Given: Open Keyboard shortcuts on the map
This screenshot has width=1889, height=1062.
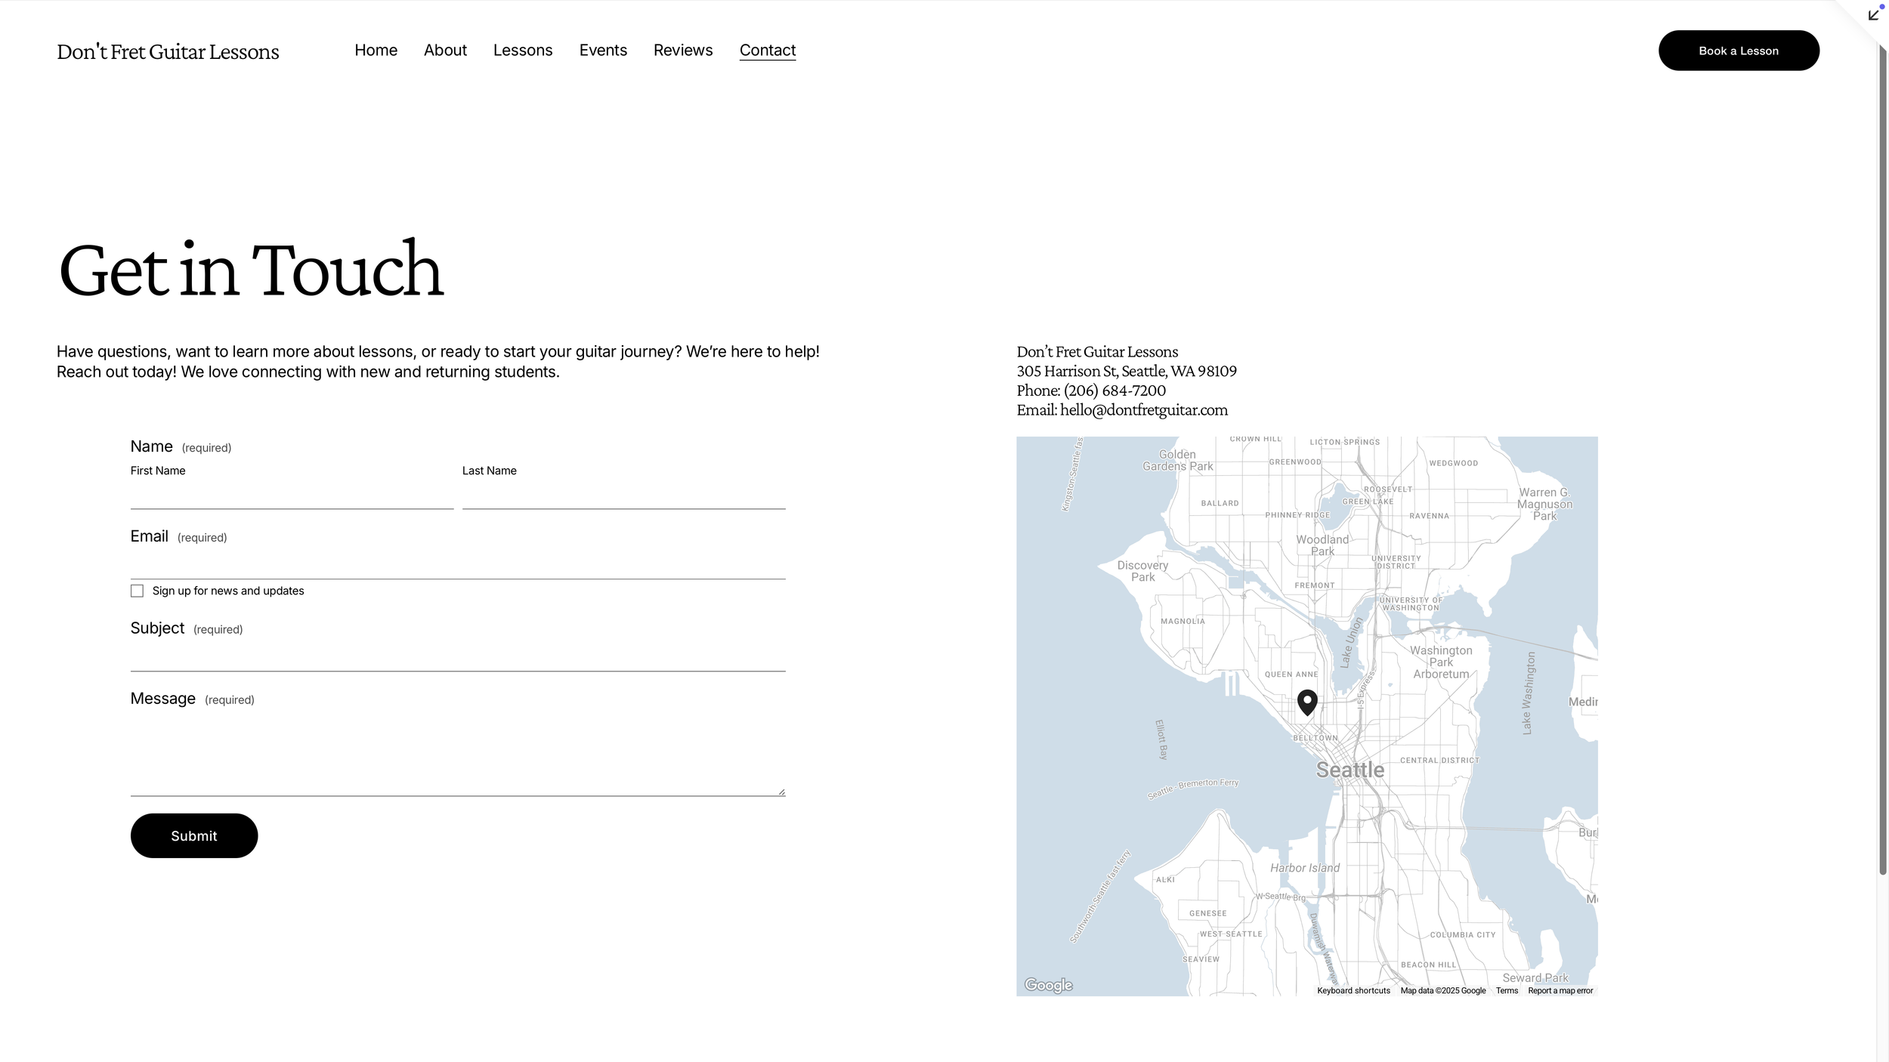Looking at the screenshot, I should [1353, 991].
